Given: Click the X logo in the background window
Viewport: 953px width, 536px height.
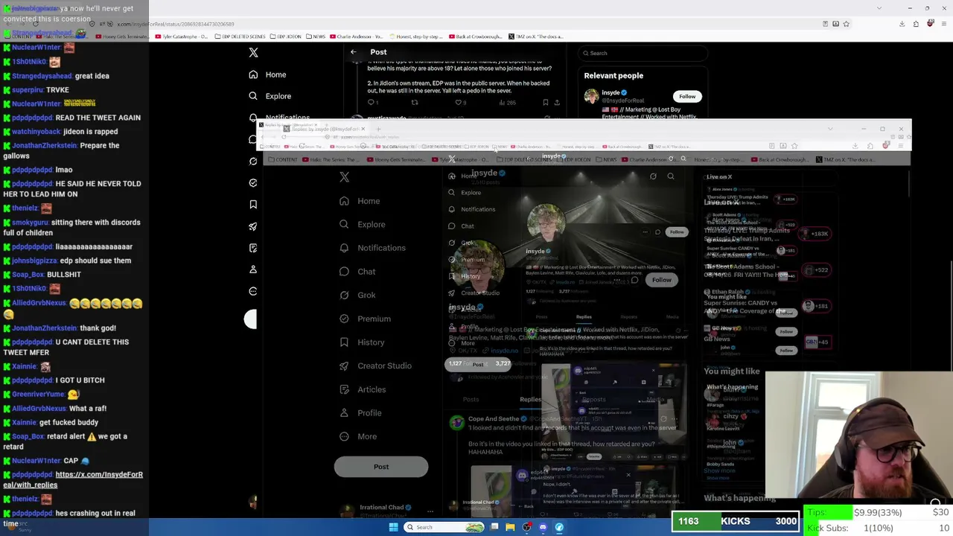Looking at the screenshot, I should (x=253, y=53).
